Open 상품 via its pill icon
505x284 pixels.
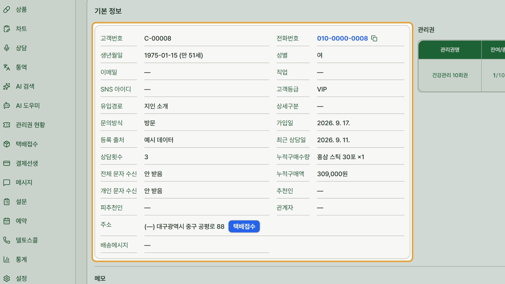(7, 10)
